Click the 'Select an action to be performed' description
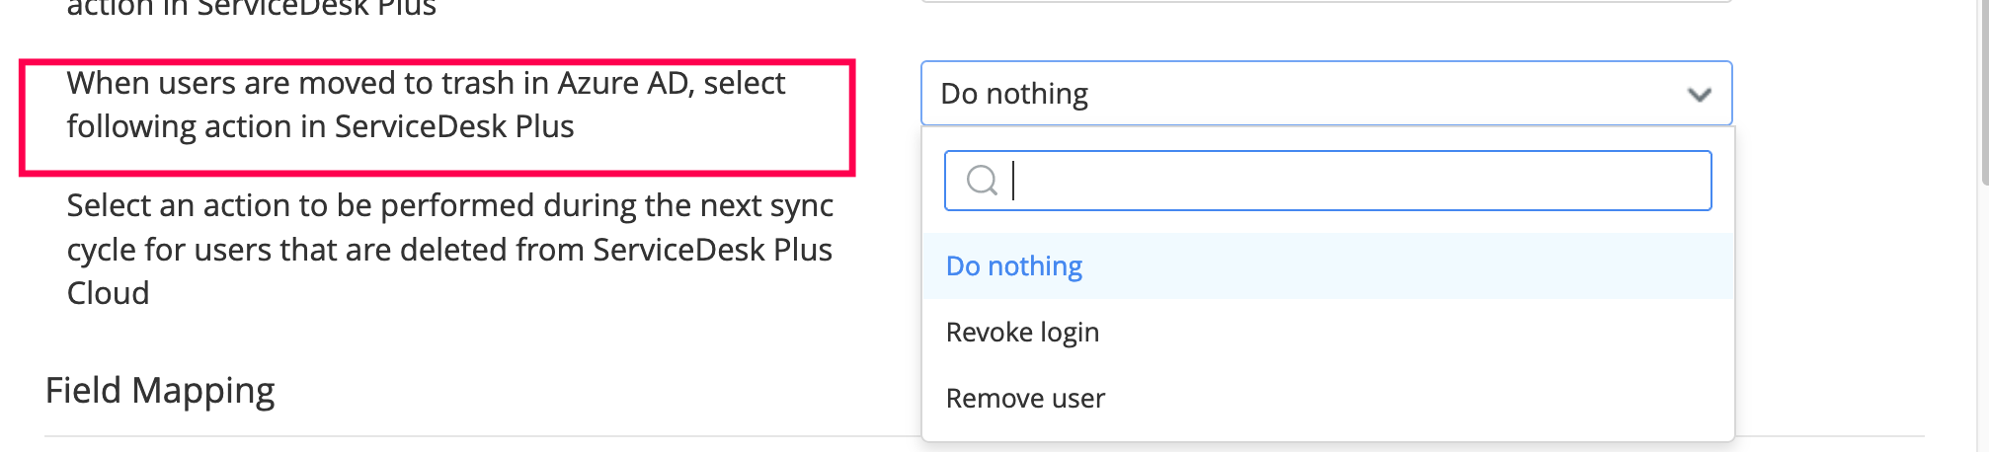This screenshot has height=452, width=1989. (x=450, y=250)
